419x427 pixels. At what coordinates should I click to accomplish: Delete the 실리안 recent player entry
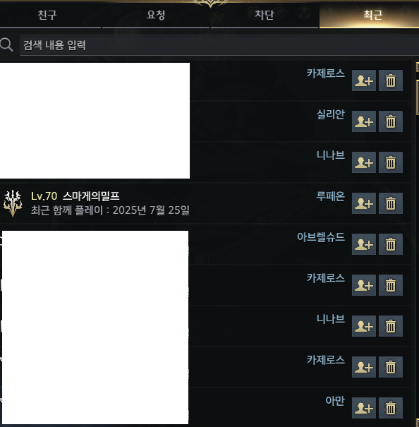coord(390,121)
